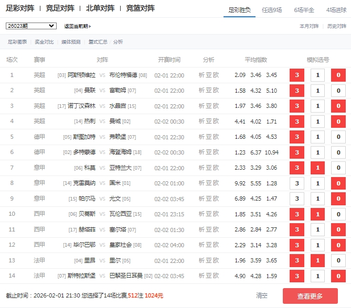Switch to 任选9场 tab

click(x=275, y=9)
